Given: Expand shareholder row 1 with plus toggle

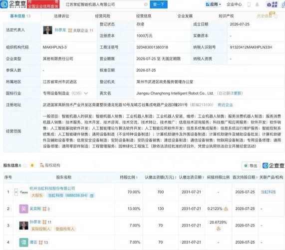Looking at the screenshot, I should click(16, 192).
